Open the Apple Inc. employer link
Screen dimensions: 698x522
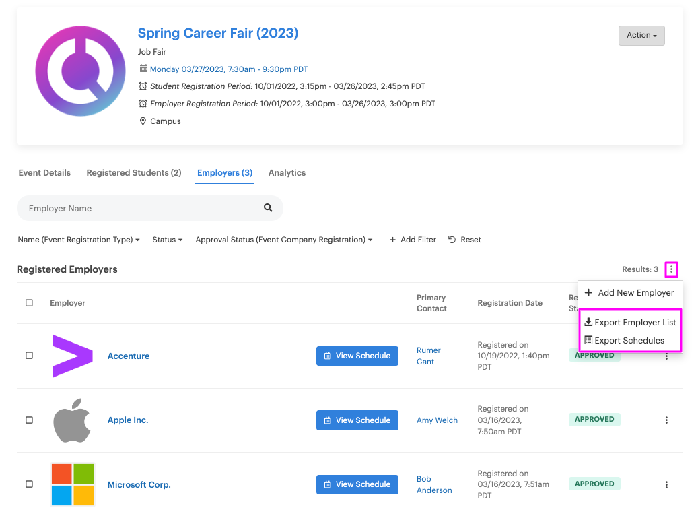(x=128, y=420)
